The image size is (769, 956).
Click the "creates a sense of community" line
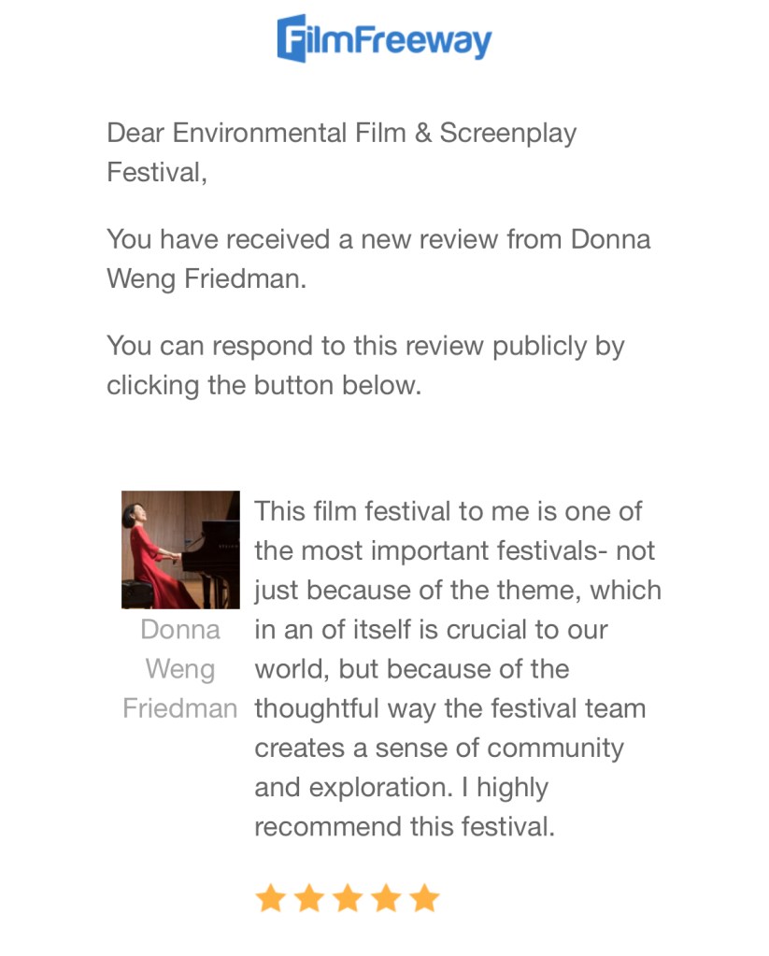click(x=438, y=749)
